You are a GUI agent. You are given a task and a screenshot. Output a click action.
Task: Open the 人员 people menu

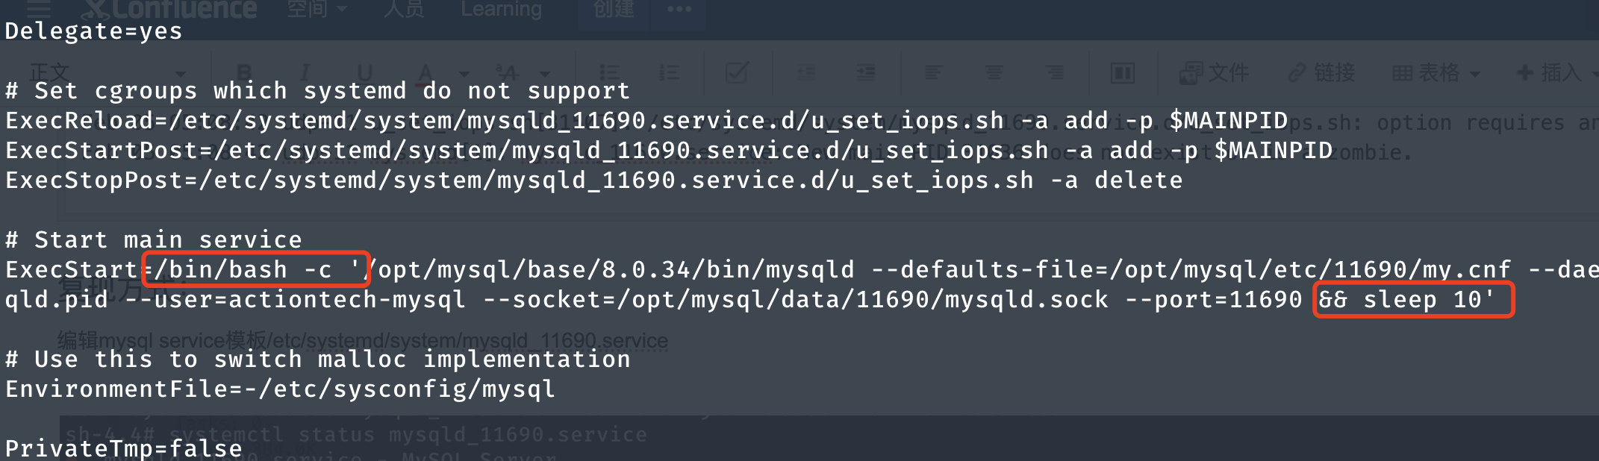point(403,10)
